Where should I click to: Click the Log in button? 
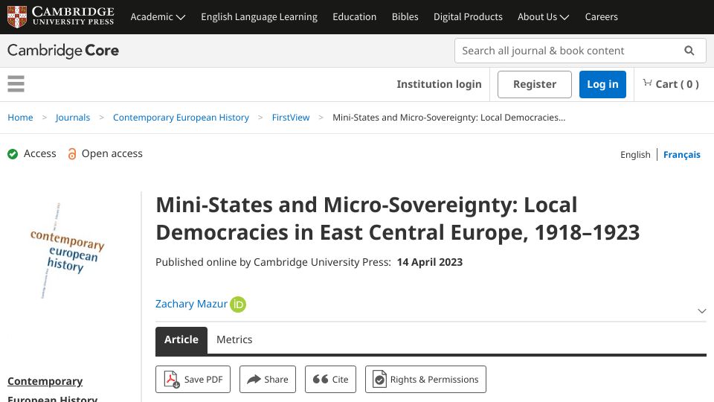tap(602, 84)
